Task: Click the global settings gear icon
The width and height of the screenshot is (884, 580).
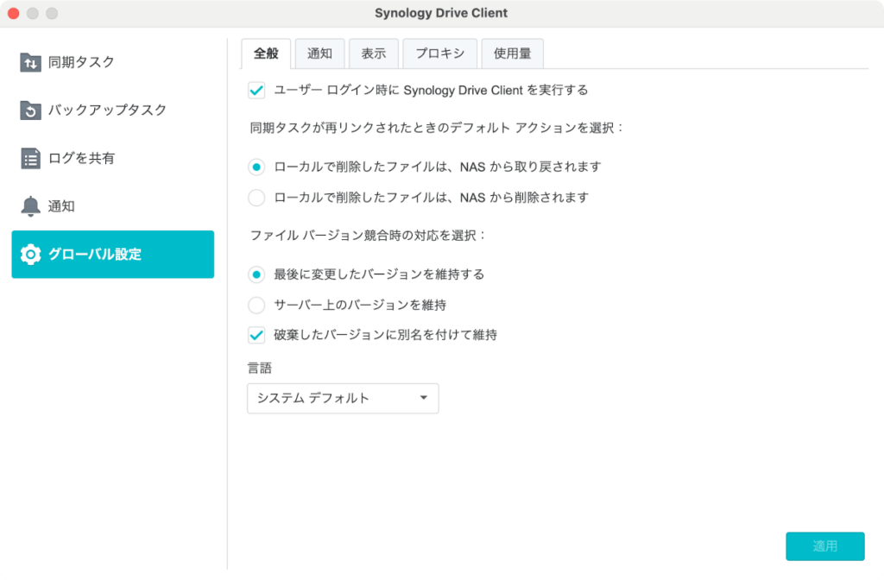Action: click(x=30, y=255)
